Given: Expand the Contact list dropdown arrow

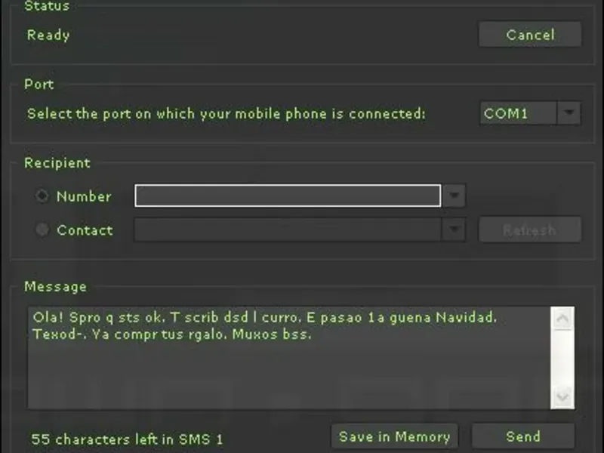Looking at the screenshot, I should (453, 230).
